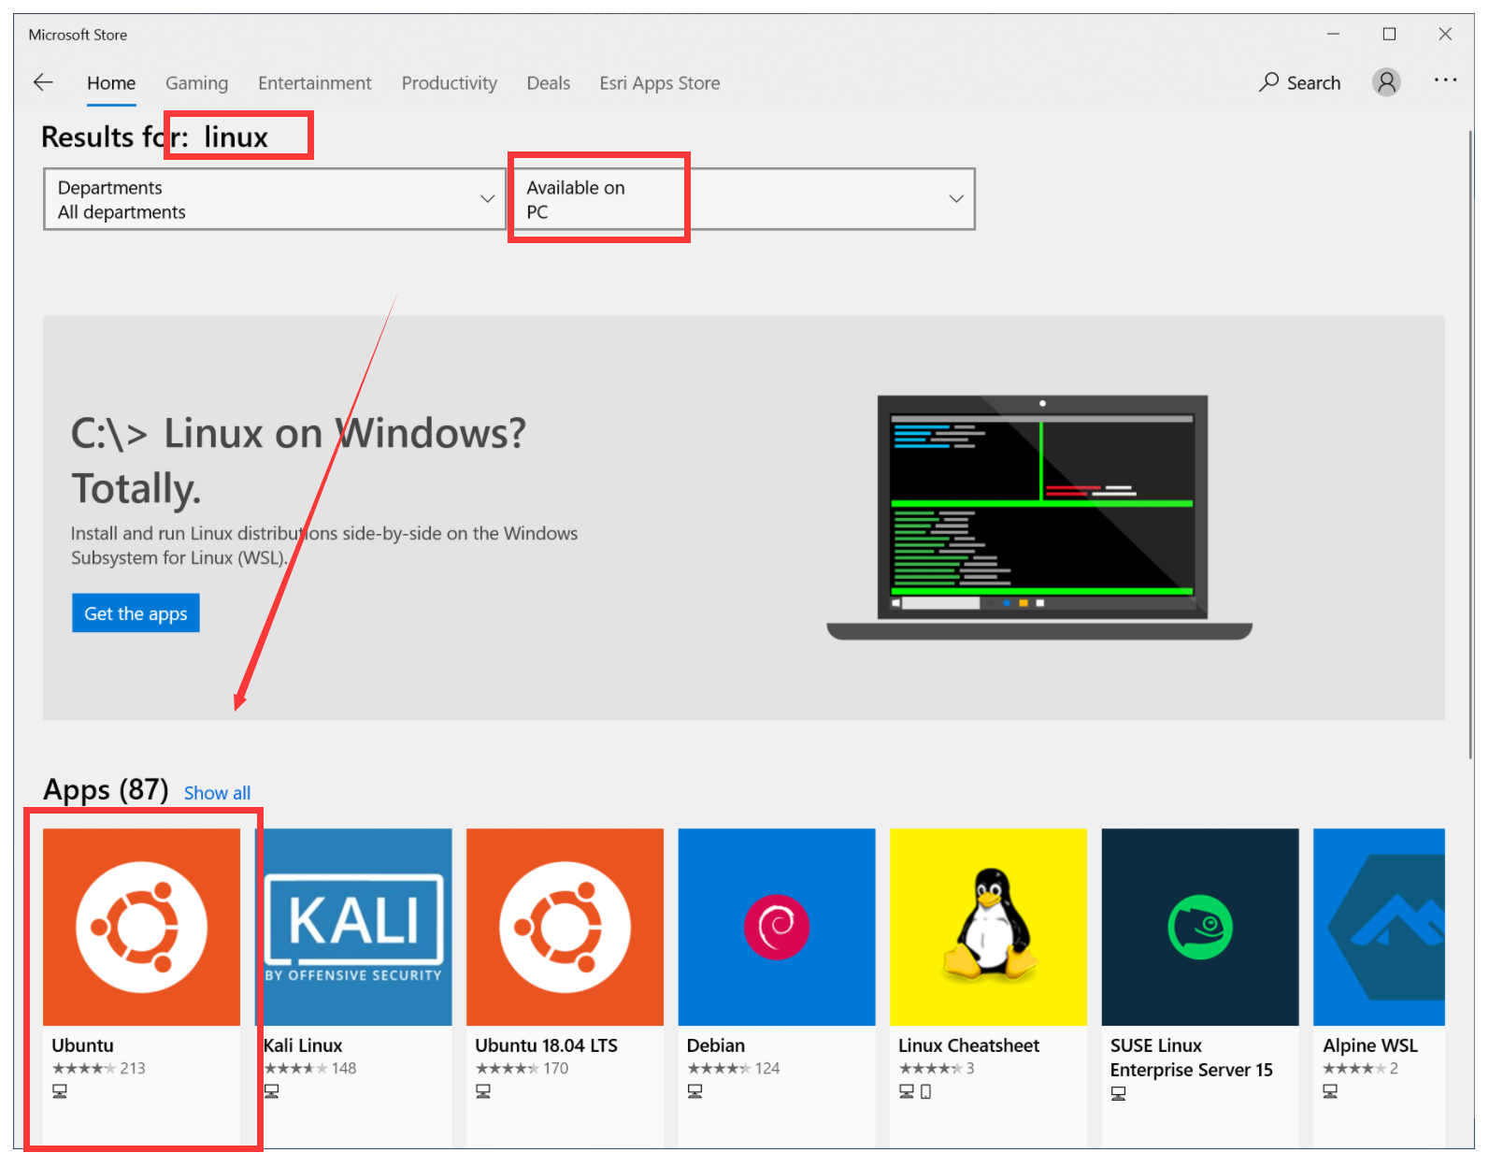Click the PC device icon under Debian

[x=695, y=1091]
